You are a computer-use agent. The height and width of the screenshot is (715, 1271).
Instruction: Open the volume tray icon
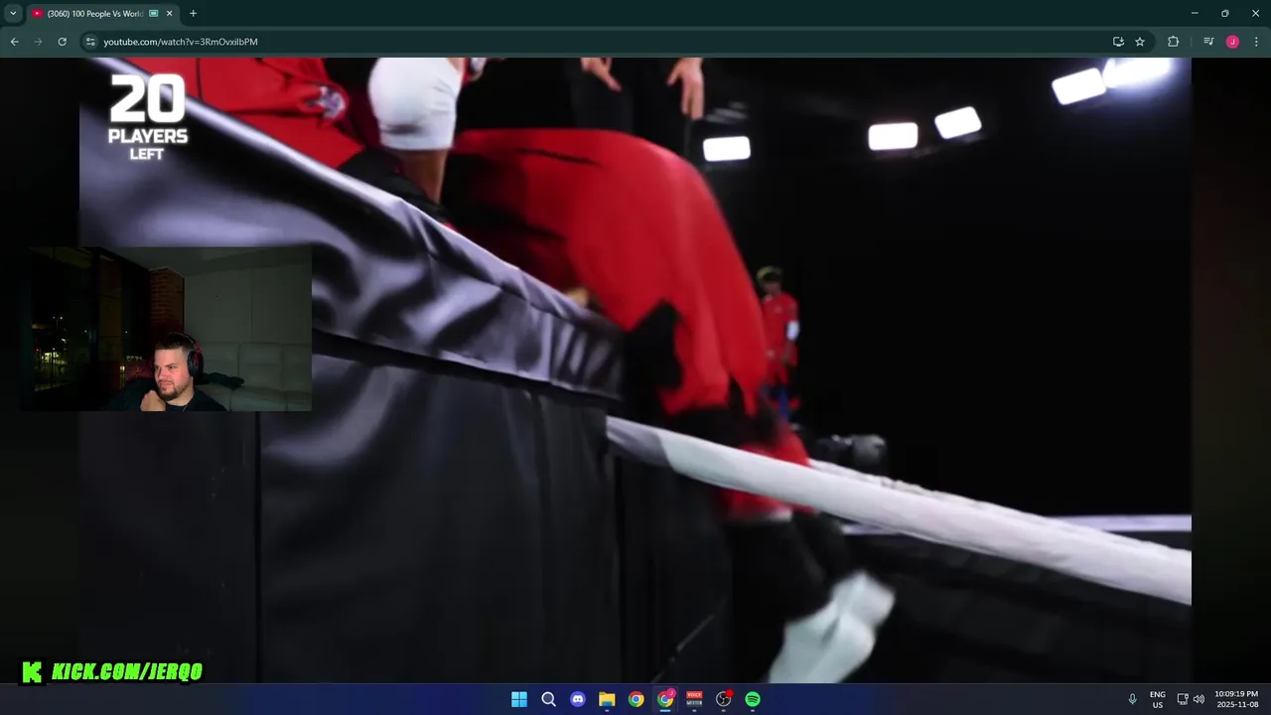(x=1199, y=699)
